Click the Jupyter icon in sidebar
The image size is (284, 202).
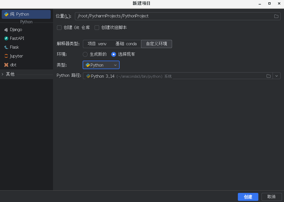[x=6, y=56]
